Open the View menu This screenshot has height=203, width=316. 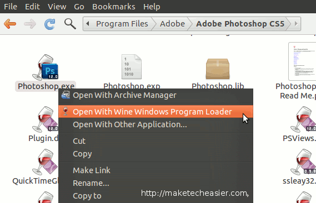pos(57,7)
